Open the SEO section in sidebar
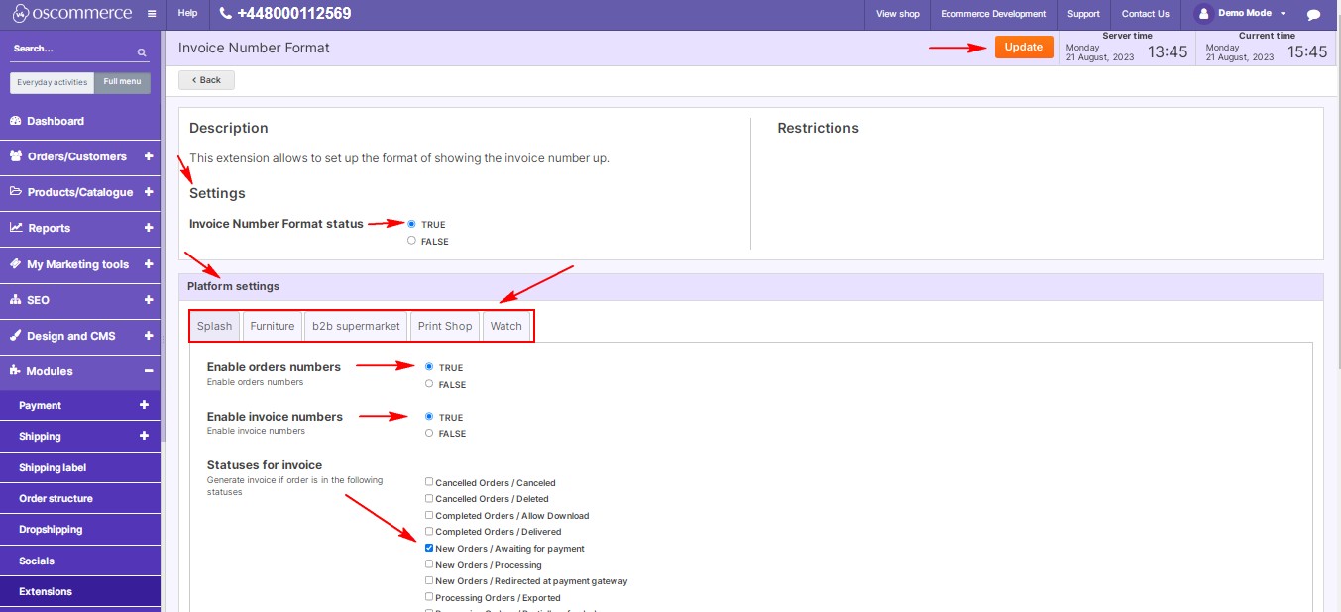The image size is (1341, 612). (38, 300)
